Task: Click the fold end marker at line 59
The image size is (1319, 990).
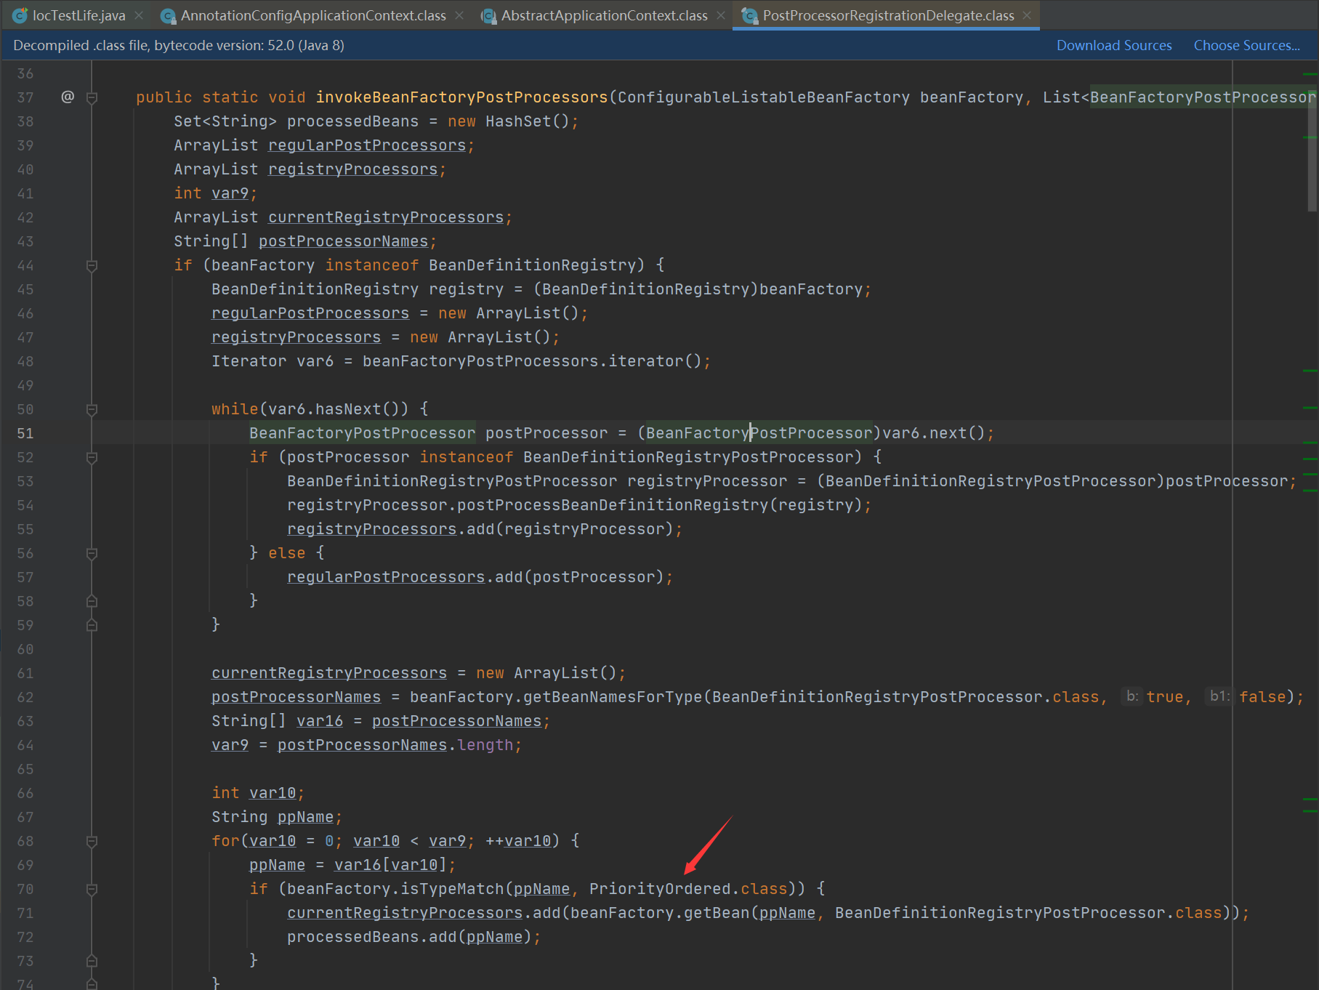Action: click(92, 625)
